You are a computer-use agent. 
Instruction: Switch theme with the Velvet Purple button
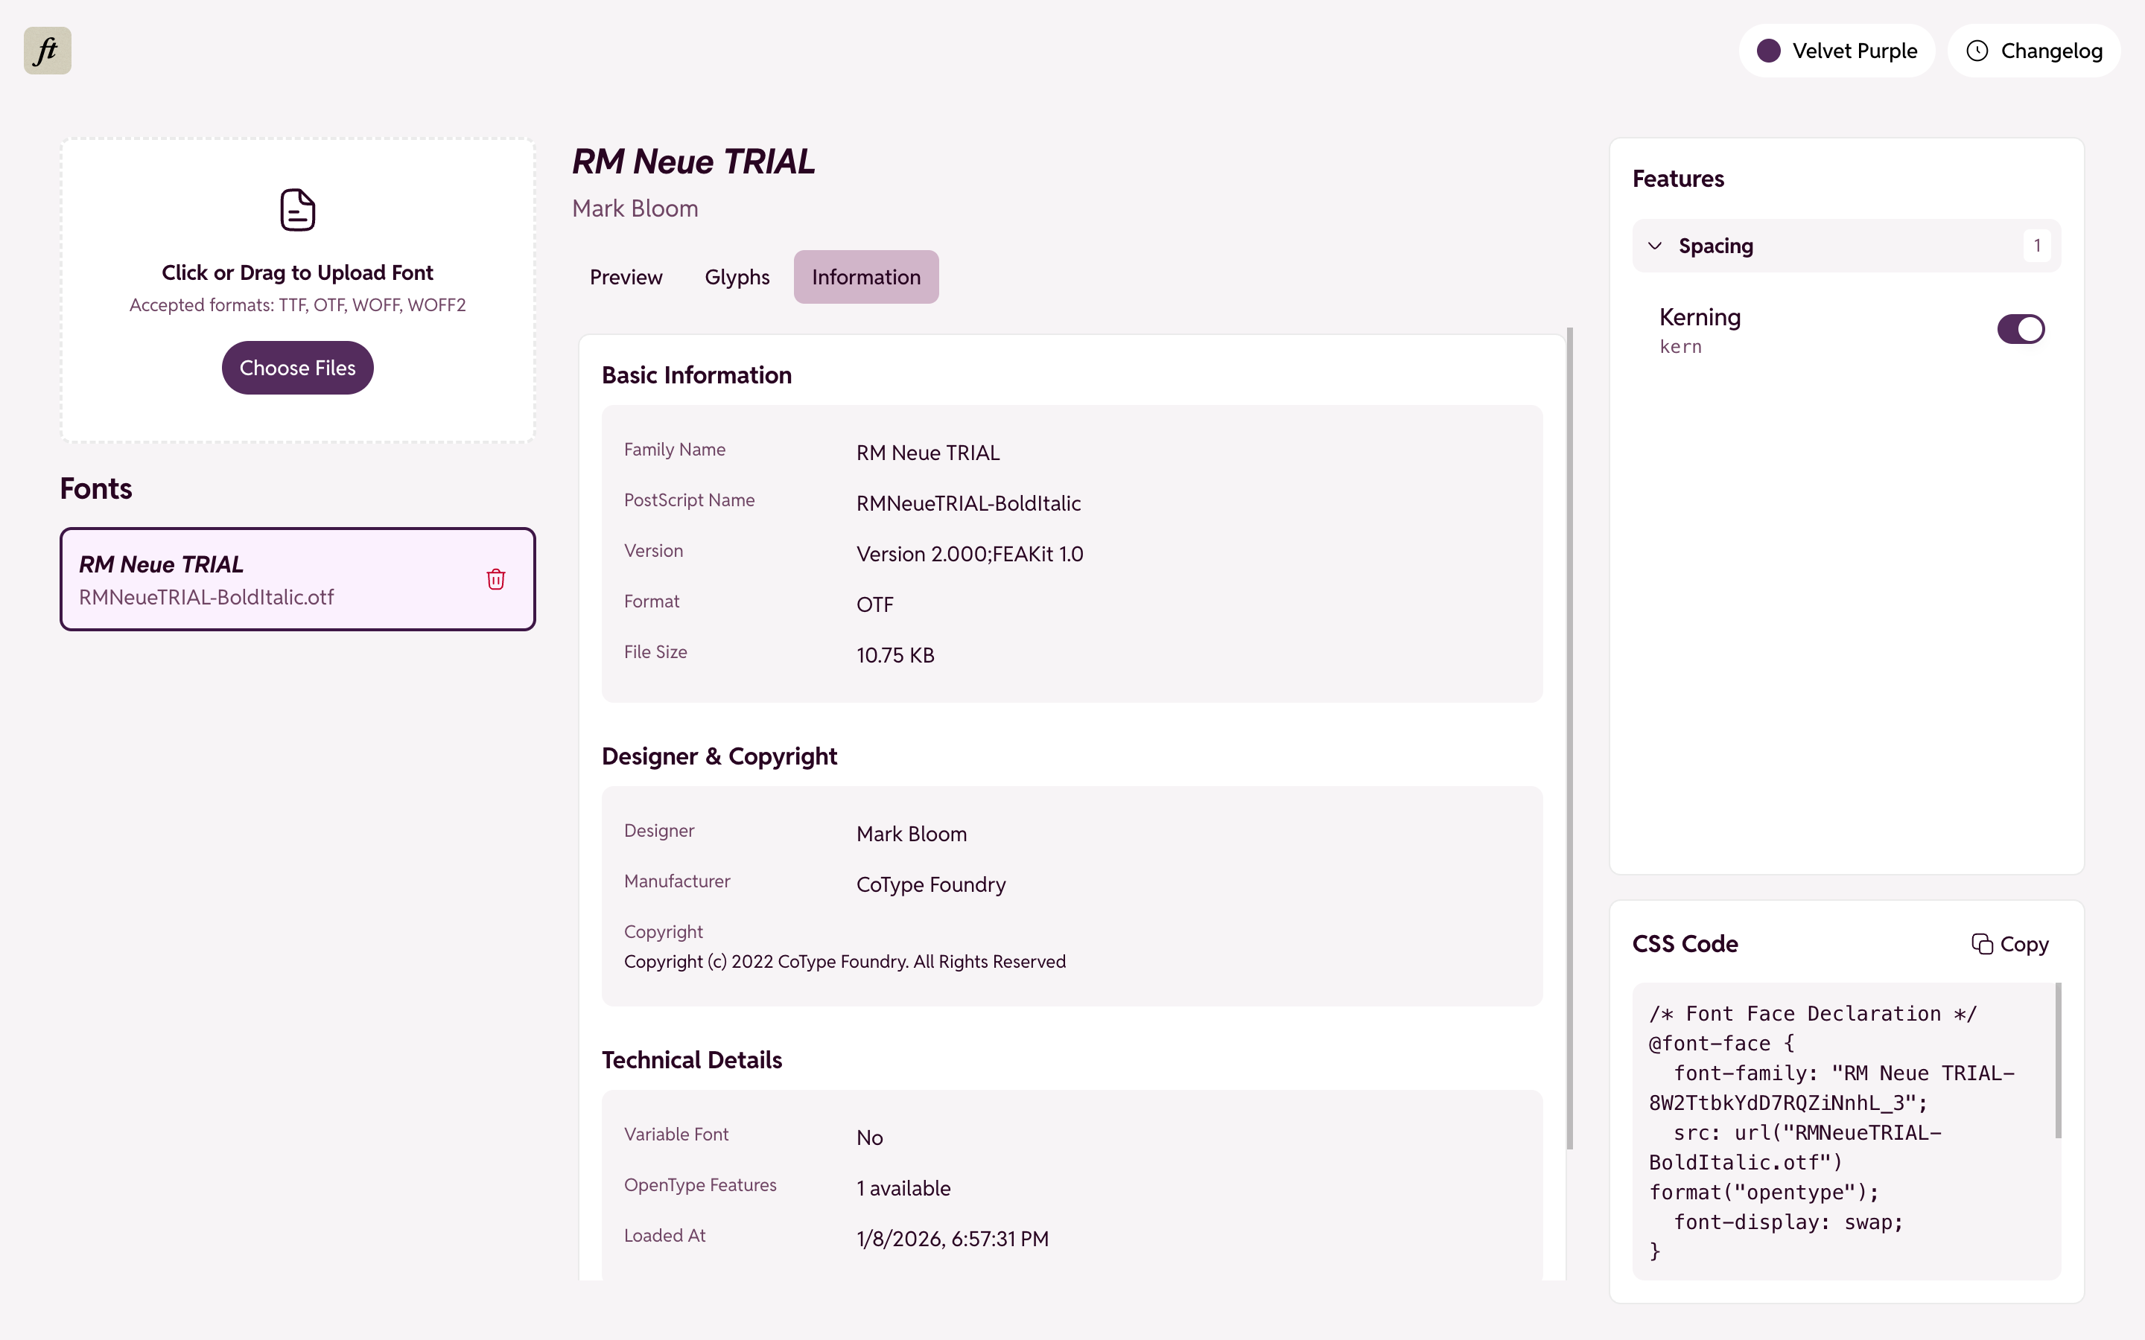point(1837,51)
